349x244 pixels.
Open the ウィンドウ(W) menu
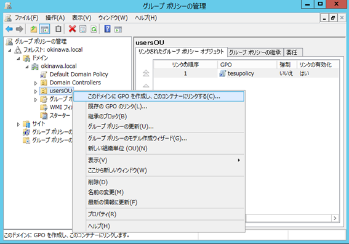click(113, 18)
